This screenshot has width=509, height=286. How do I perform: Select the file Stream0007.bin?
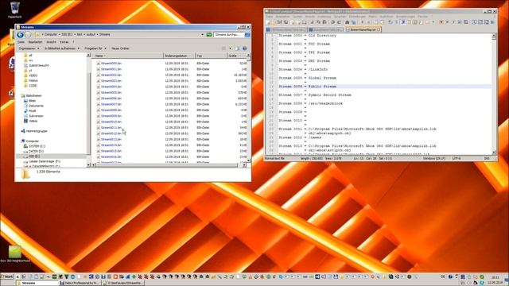(111, 104)
